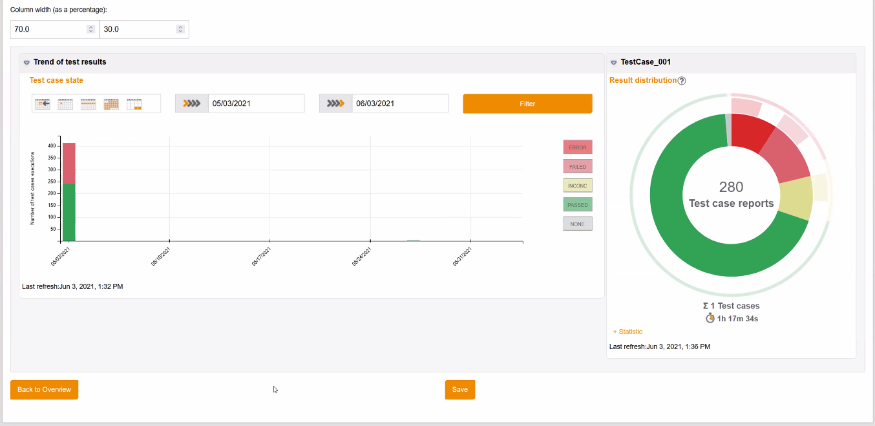The width and height of the screenshot is (875, 426).
Task: Click the Result distribution help icon
Action: point(682,80)
